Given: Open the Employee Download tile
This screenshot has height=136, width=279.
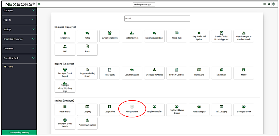Looking at the screenshot, I should tap(154, 73).
